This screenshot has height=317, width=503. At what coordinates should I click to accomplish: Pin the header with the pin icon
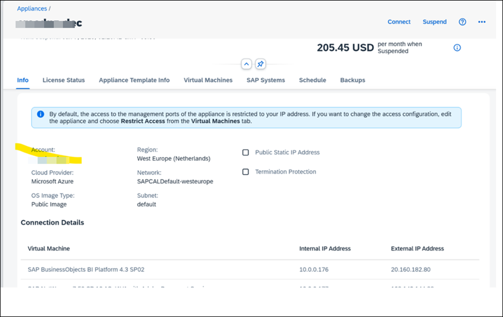click(x=260, y=64)
